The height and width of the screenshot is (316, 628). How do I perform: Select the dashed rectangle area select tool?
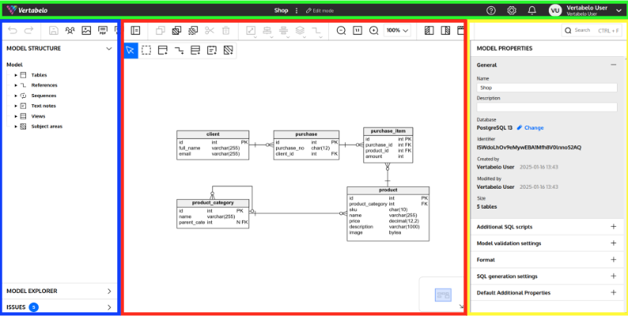tap(146, 51)
